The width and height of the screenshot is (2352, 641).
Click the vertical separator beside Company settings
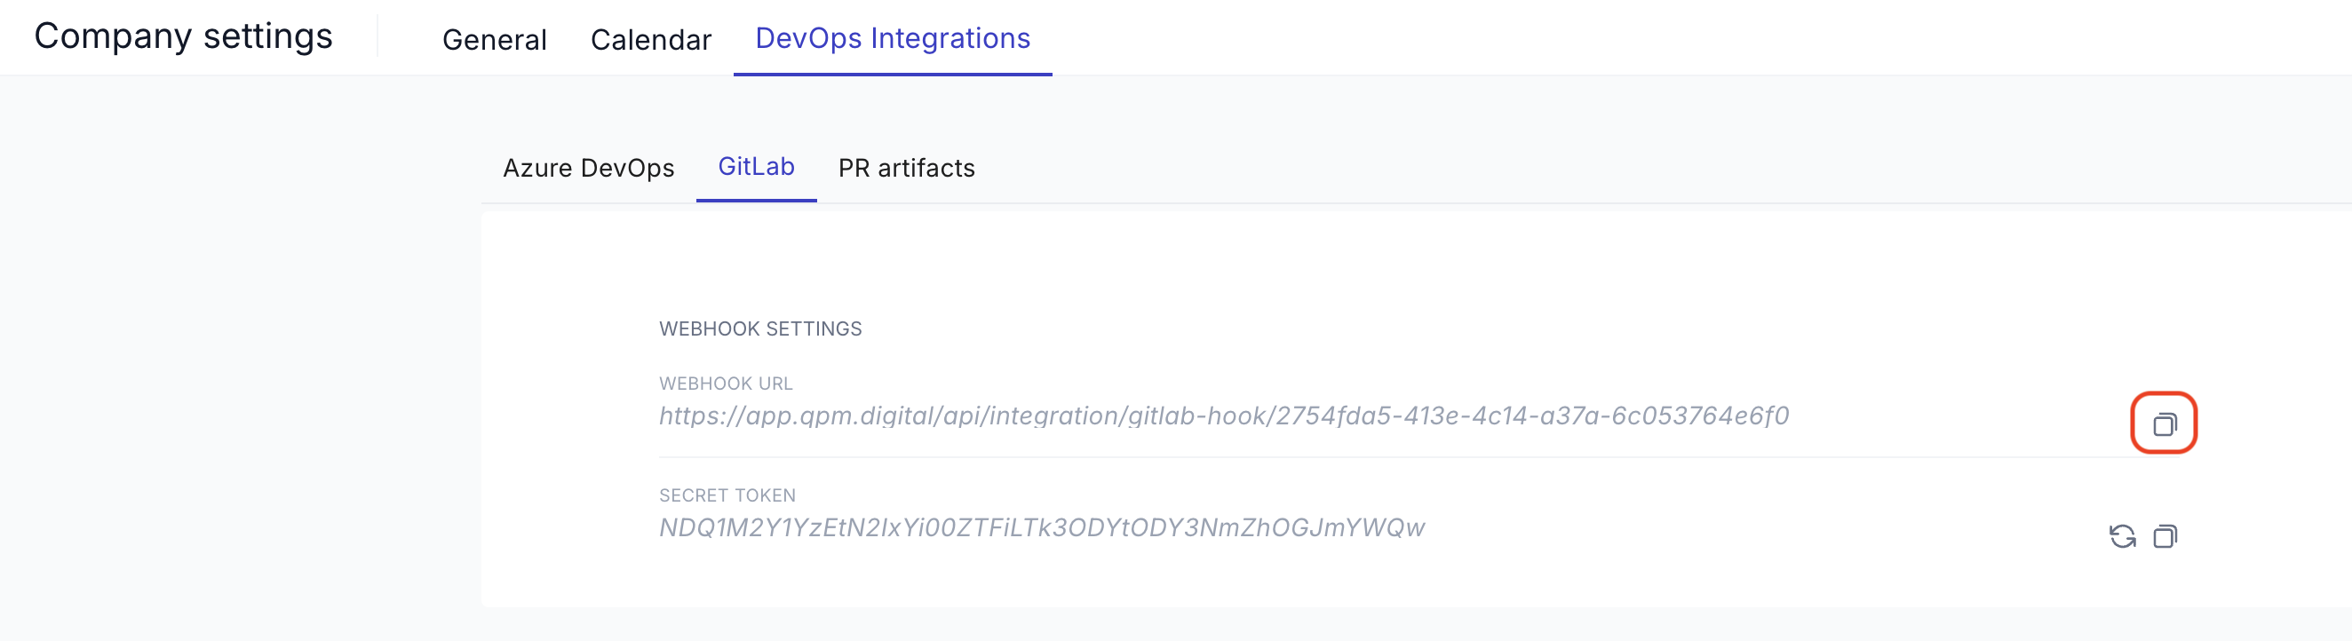(x=377, y=36)
